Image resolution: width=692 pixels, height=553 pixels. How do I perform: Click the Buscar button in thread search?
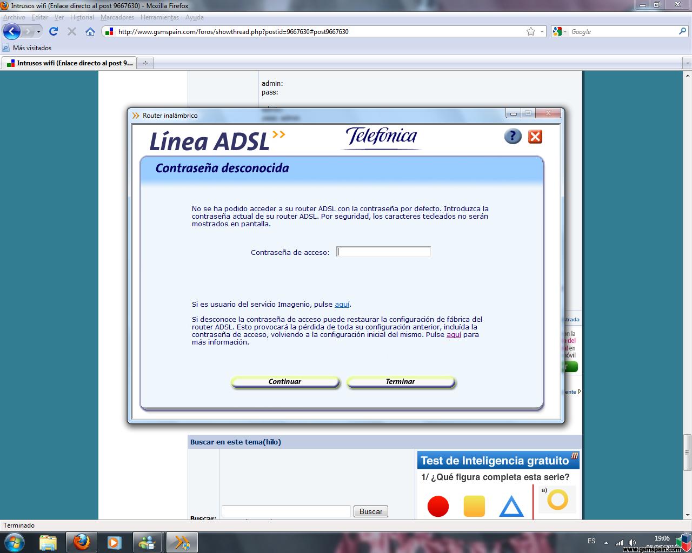coord(371,511)
